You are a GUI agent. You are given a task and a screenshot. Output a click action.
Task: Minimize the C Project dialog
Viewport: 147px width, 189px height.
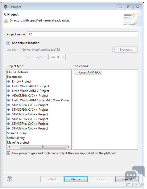(x=120, y=7)
